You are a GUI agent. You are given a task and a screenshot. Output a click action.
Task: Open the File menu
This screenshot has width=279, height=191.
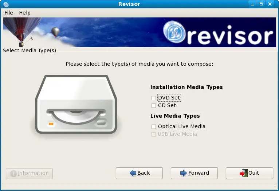[9, 13]
